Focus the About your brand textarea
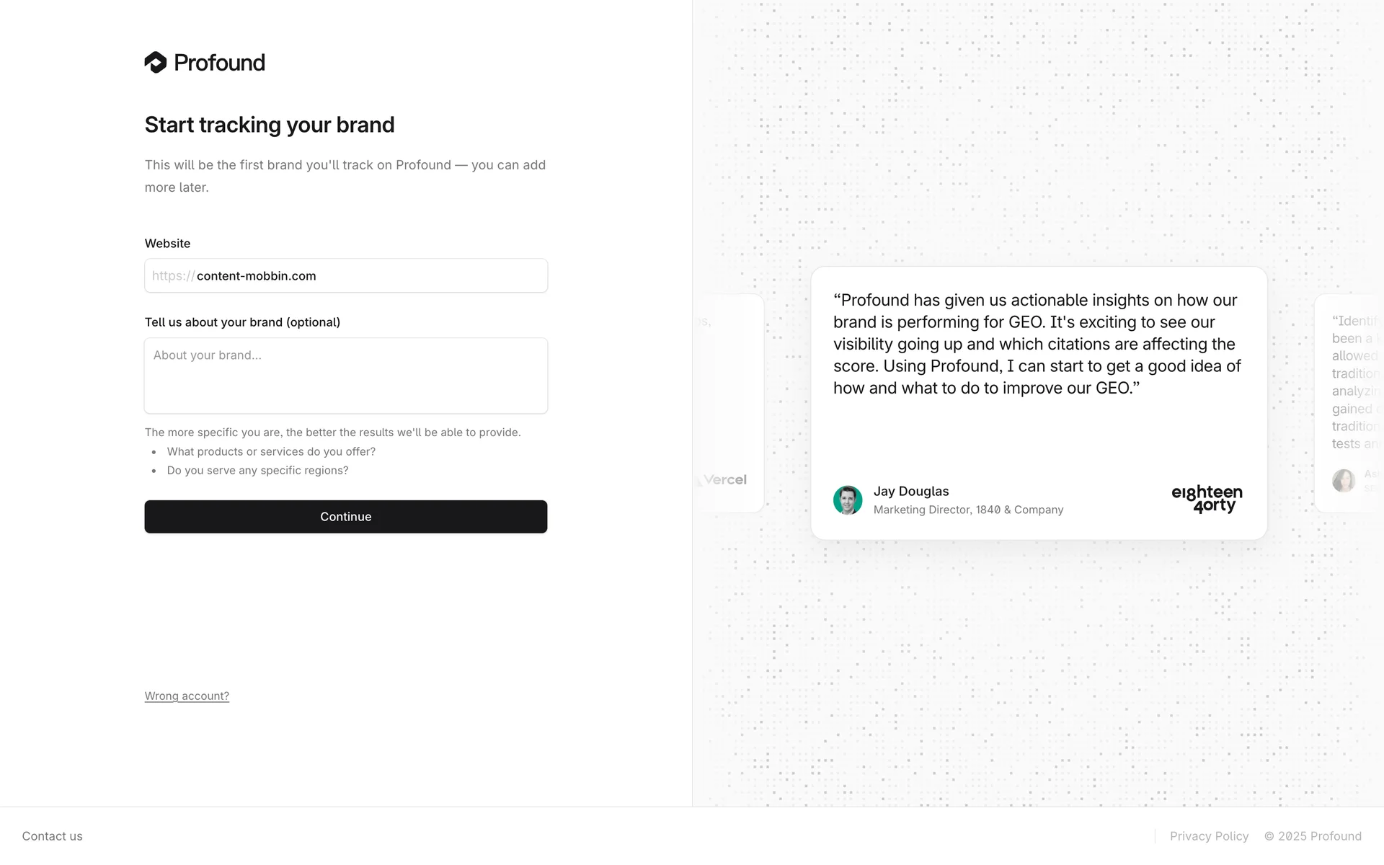 coord(346,376)
